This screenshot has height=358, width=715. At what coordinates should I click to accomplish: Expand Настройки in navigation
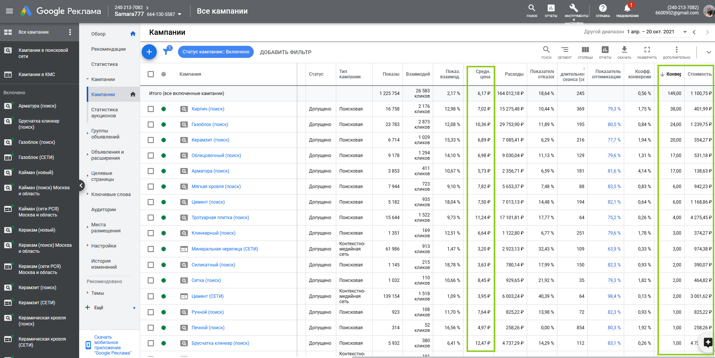(87, 245)
